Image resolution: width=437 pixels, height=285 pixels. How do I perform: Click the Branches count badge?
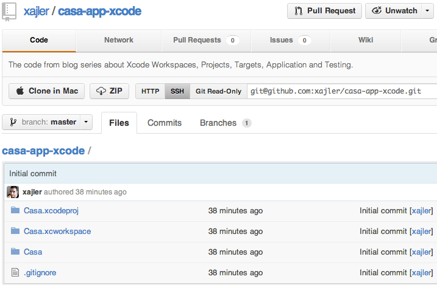tap(246, 123)
